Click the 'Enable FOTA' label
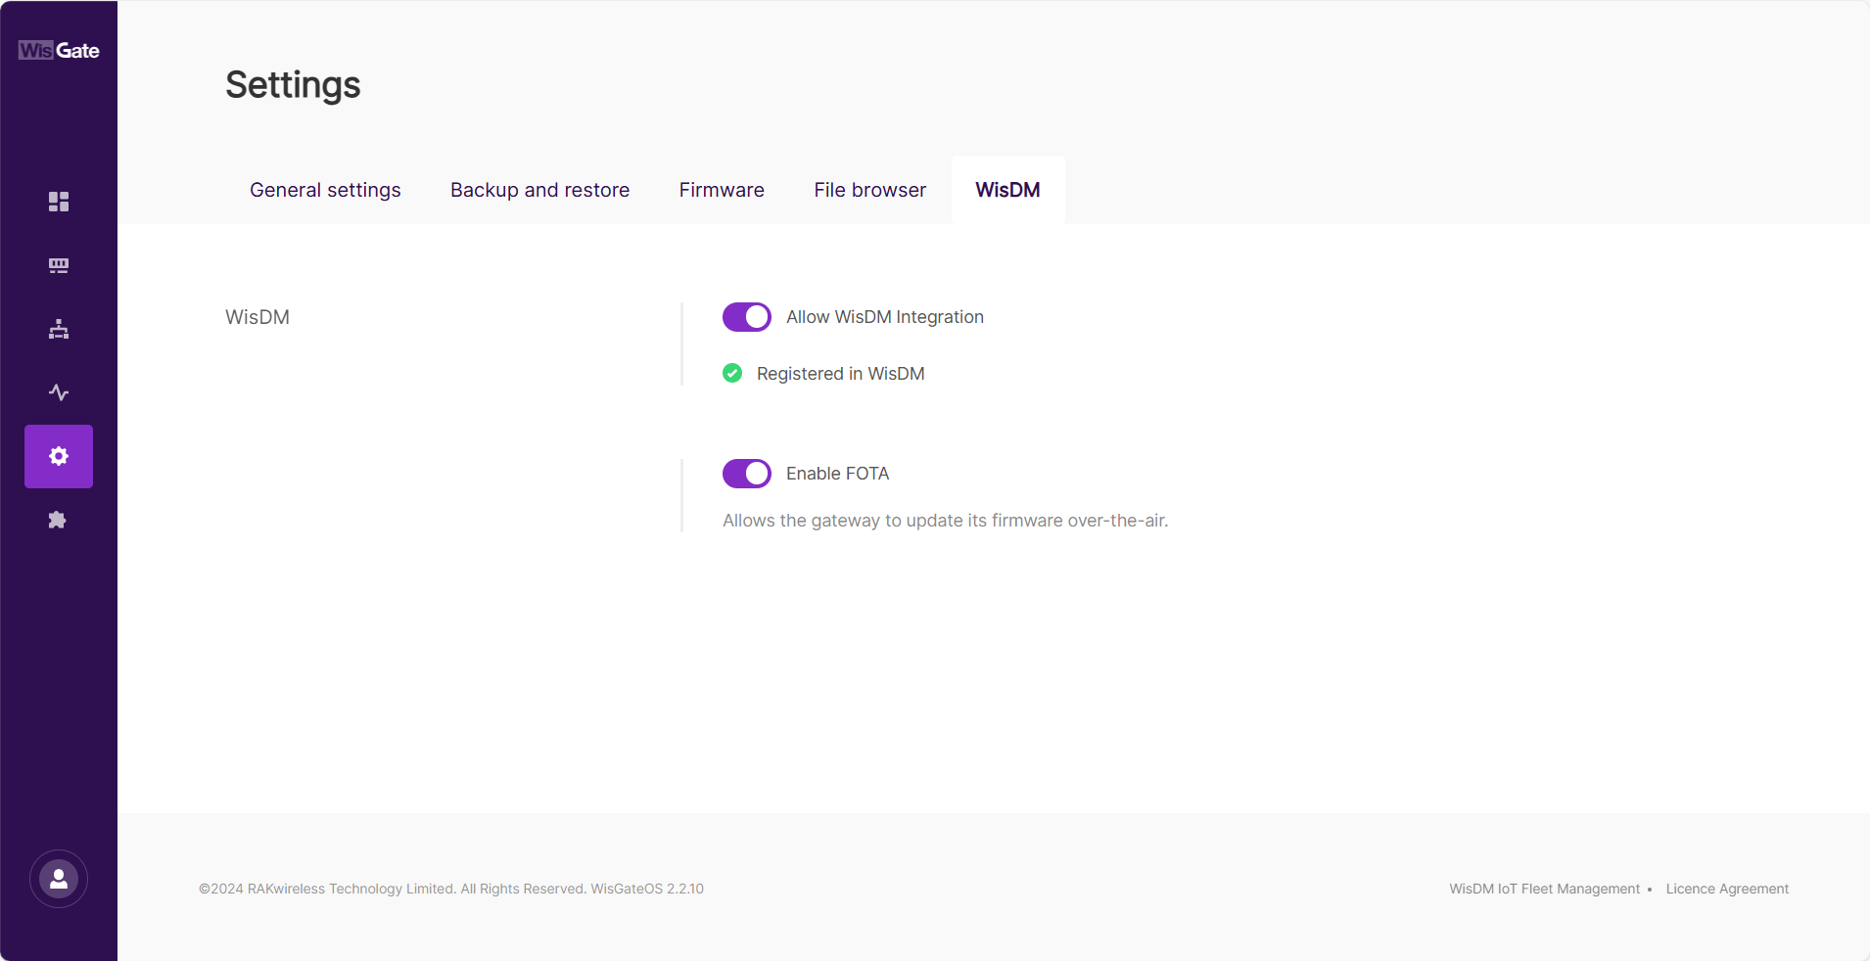Viewport: 1870px width, 961px height. (x=837, y=474)
